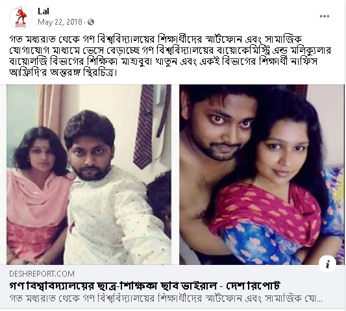The height and width of the screenshot is (311, 346).
Task: Open the right photo in link preview
Action: (x=262, y=175)
